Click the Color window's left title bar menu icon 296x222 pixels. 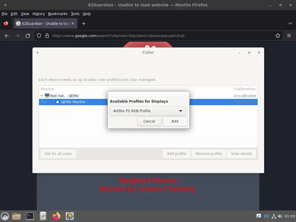(x=38, y=53)
